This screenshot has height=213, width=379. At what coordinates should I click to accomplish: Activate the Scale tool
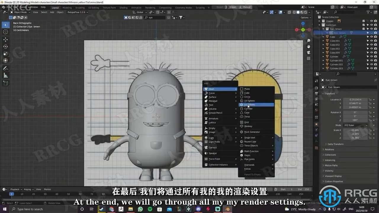pyautogui.click(x=6, y=54)
